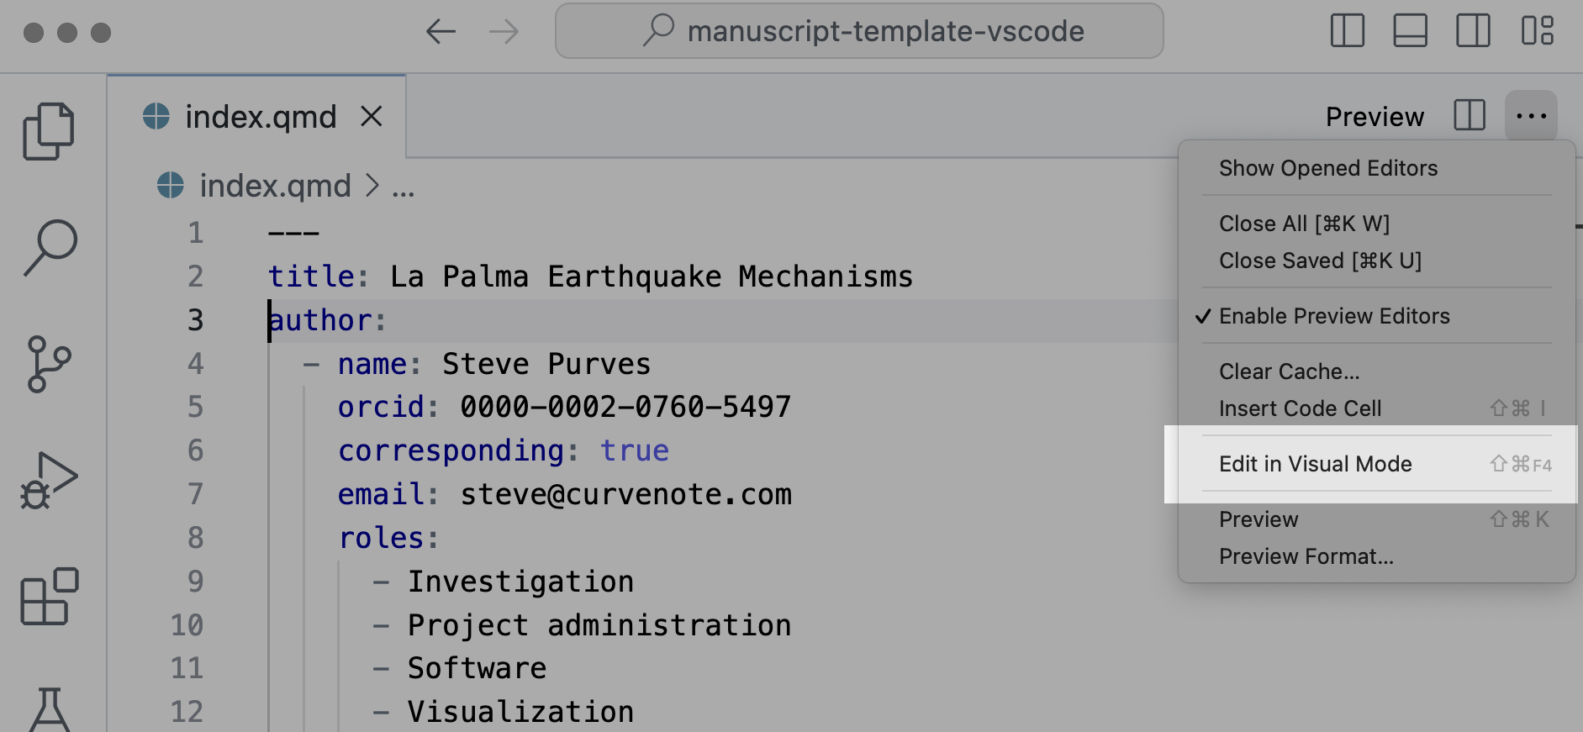Select Clear Cache from the menu

1289,371
